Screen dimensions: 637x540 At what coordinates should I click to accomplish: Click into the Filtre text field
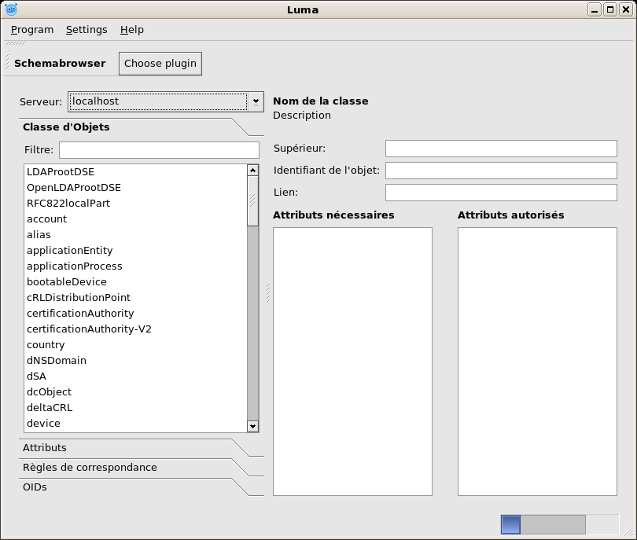pyautogui.click(x=159, y=150)
